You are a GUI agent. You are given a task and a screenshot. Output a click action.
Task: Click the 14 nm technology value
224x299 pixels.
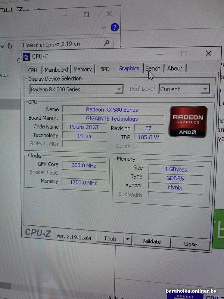point(84,136)
